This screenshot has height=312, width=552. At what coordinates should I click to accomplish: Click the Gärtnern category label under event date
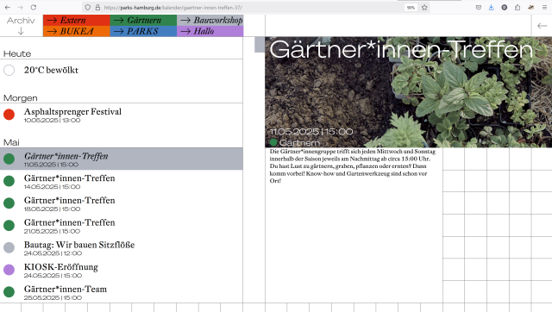click(x=299, y=142)
